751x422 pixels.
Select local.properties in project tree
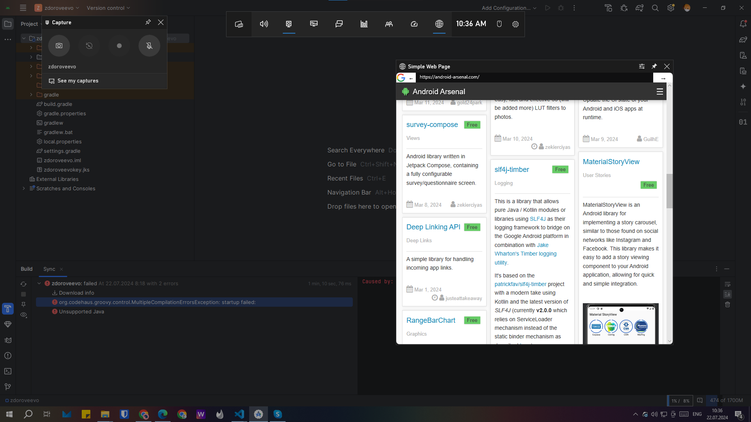pos(63,142)
